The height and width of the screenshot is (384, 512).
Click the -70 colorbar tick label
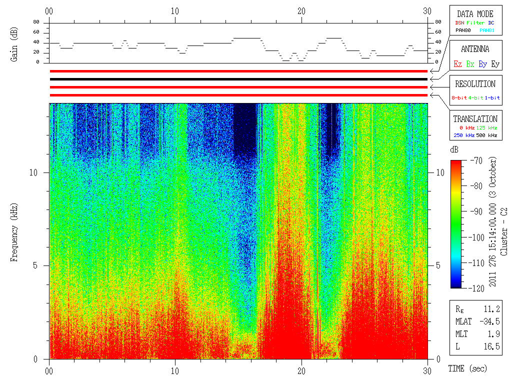(476, 160)
